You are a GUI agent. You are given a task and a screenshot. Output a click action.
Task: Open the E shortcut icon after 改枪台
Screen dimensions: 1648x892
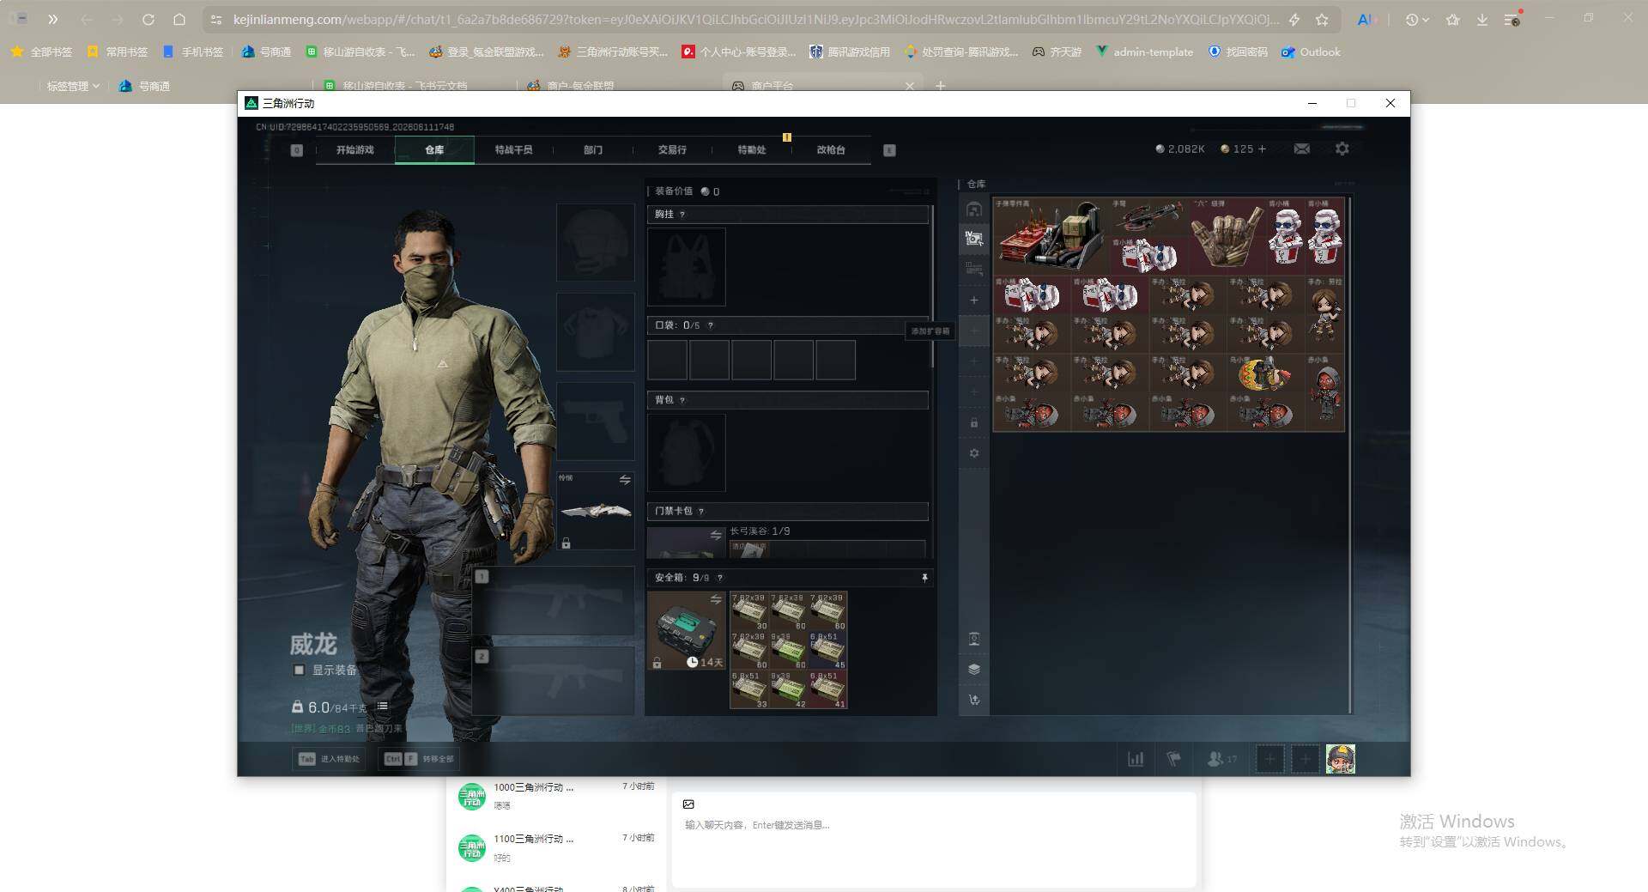pos(889,150)
